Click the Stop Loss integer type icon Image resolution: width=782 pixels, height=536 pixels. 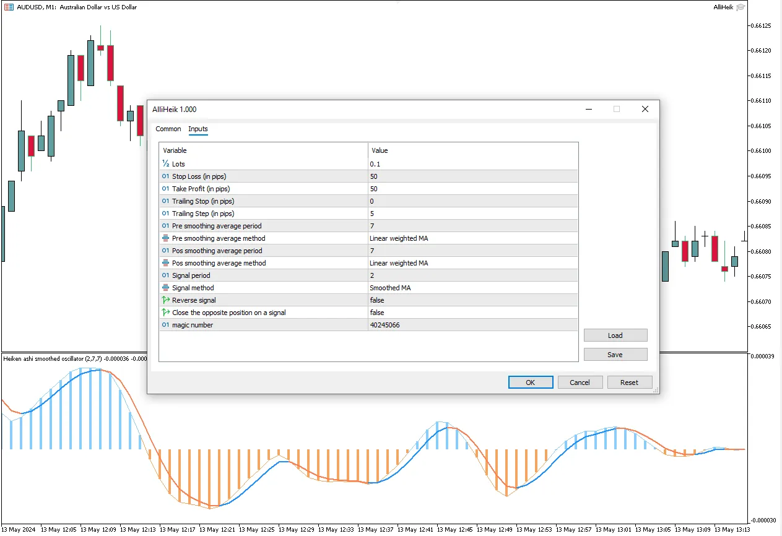165,176
